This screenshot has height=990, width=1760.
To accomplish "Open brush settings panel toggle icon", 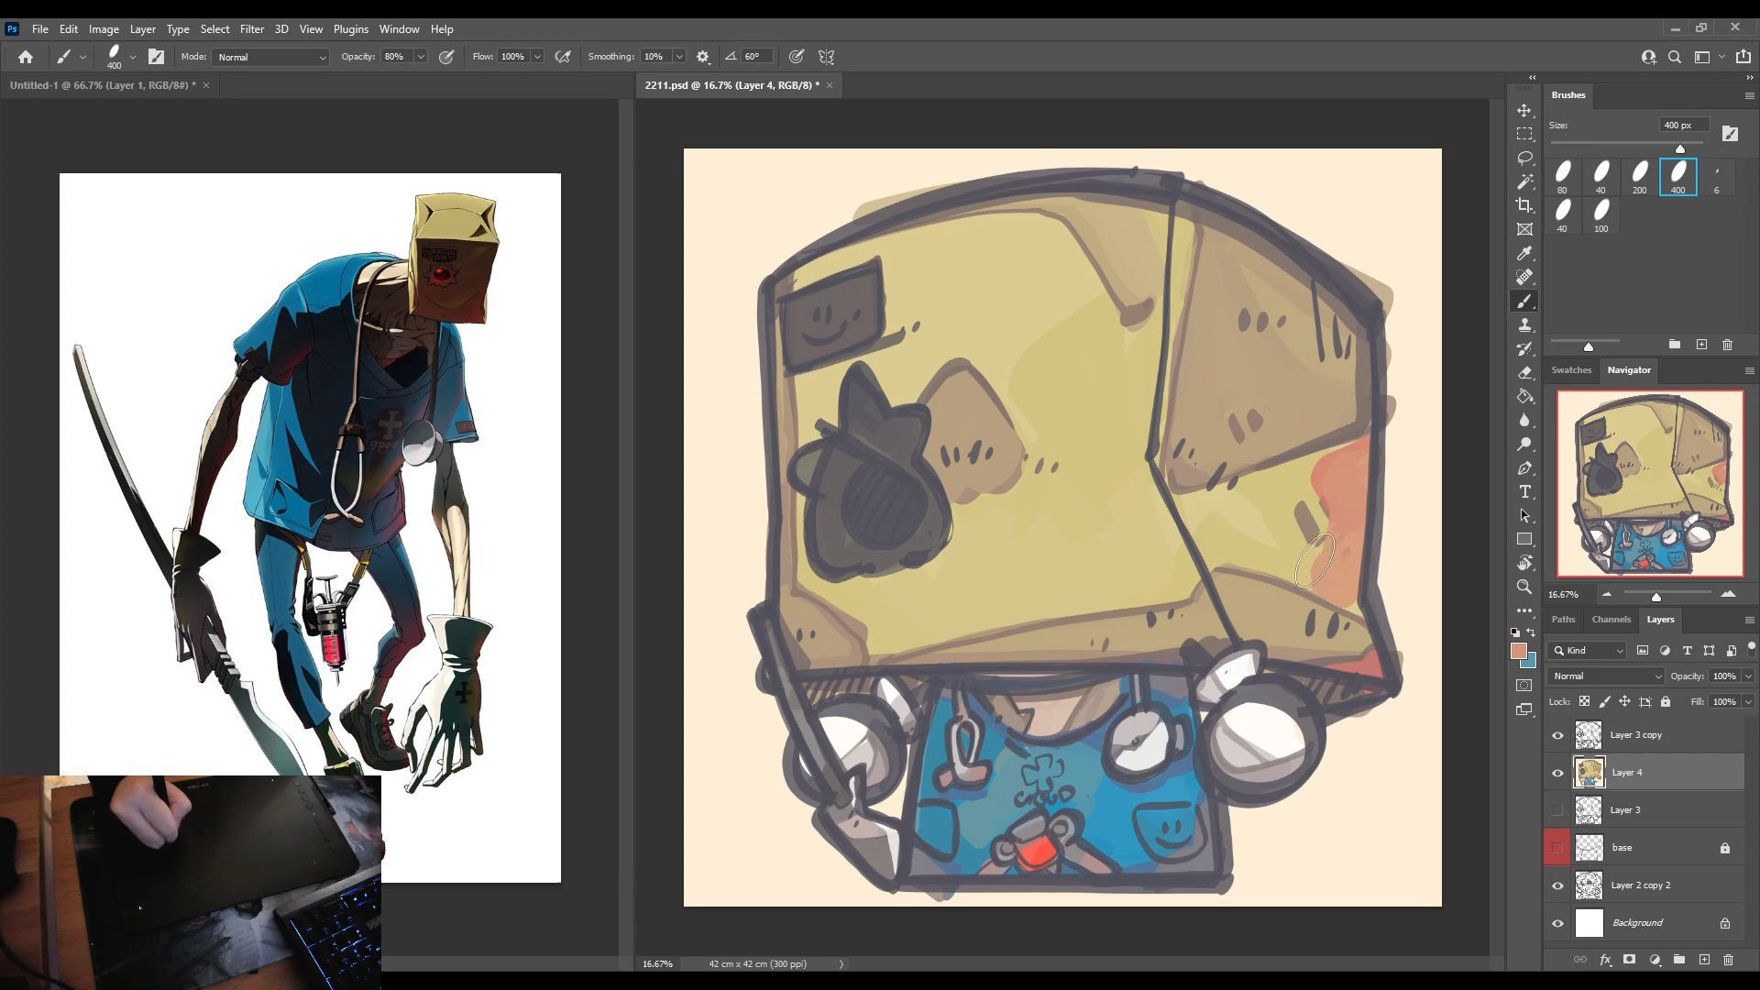I will pos(157,57).
